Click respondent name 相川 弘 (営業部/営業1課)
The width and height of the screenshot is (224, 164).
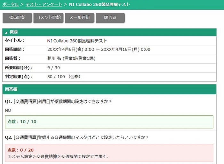point(71,59)
